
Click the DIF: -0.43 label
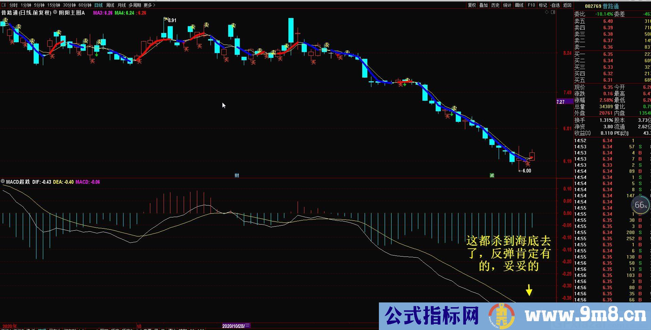[x=42, y=182]
